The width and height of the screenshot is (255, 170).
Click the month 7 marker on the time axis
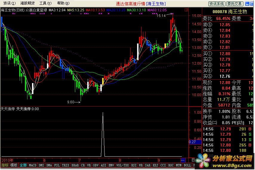click(80, 160)
